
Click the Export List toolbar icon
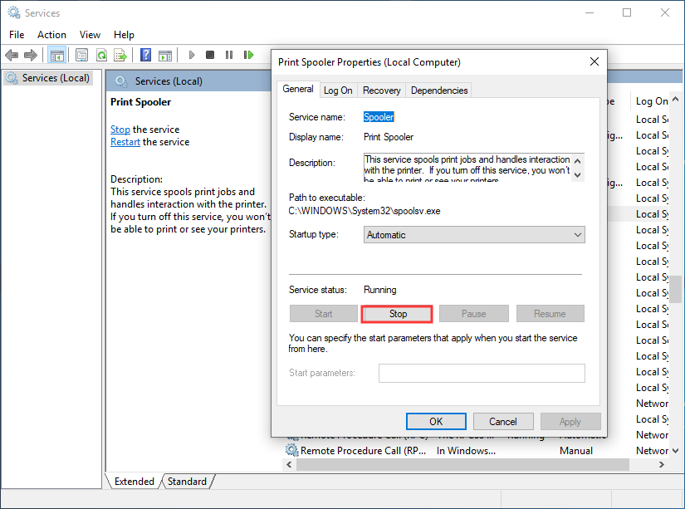pos(120,55)
